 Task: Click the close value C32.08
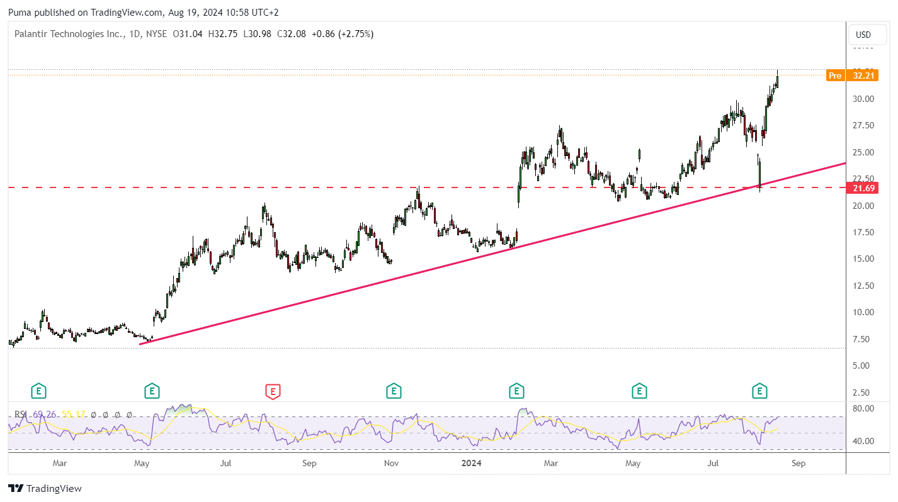tap(291, 34)
